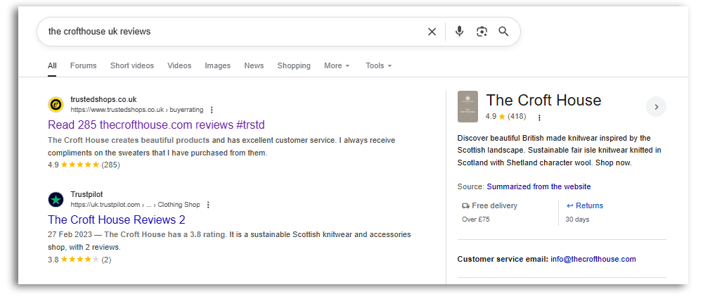The height and width of the screenshot is (299, 703).
Task: Open three-dot menu beside Croft House rating
Action: coord(539,117)
